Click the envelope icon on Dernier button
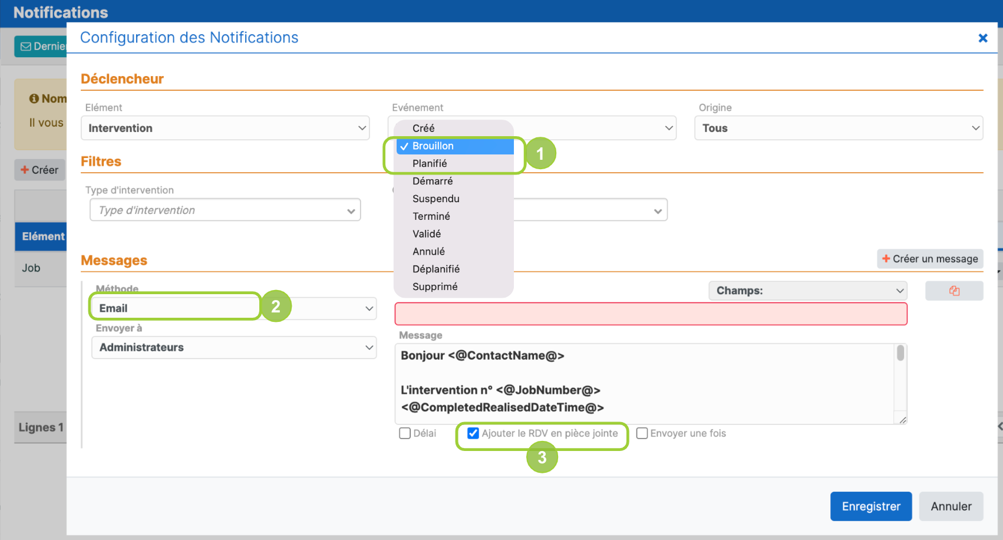Image resolution: width=1003 pixels, height=540 pixels. pos(26,47)
